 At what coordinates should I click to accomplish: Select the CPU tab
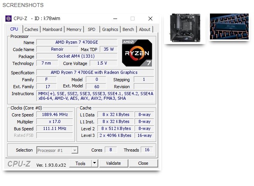pyautogui.click(x=14, y=29)
